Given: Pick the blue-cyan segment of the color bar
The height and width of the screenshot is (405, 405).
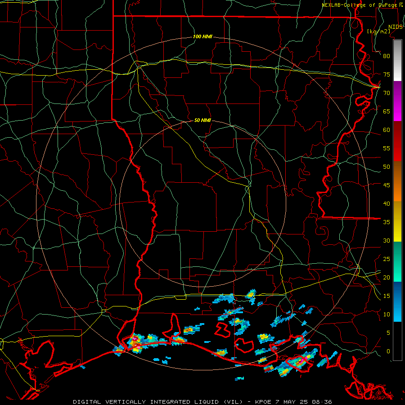Looking at the screenshot, I should click(397, 301).
